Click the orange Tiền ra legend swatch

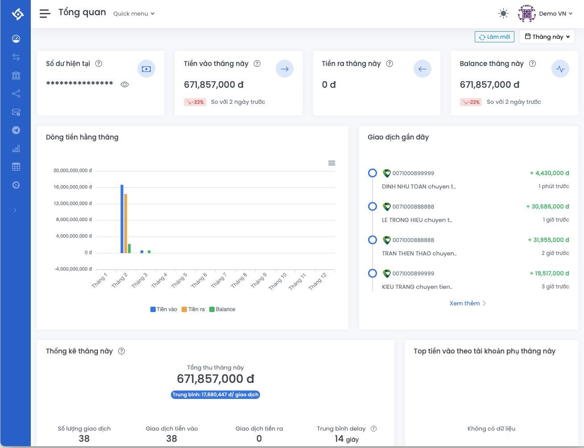(x=184, y=309)
